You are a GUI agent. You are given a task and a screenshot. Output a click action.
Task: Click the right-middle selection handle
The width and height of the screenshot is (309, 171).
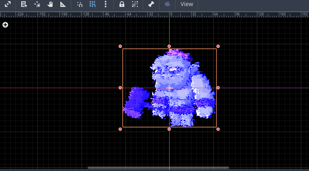(x=218, y=88)
